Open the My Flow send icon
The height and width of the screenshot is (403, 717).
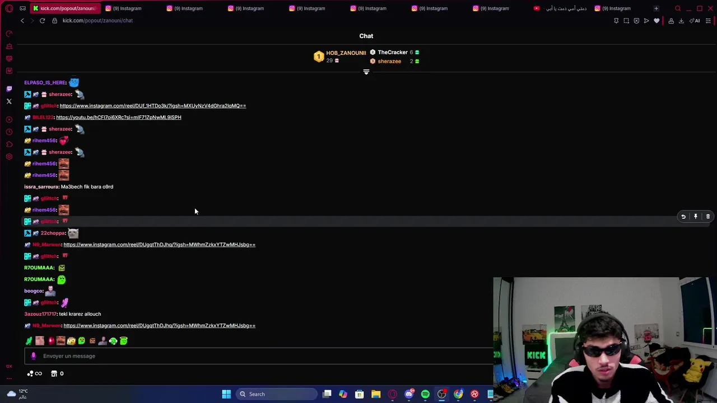point(646,21)
